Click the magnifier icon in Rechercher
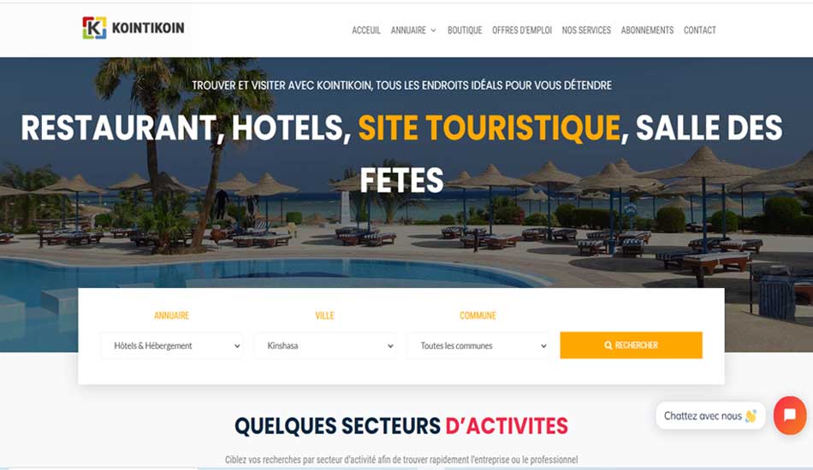813x470 pixels. coord(608,345)
